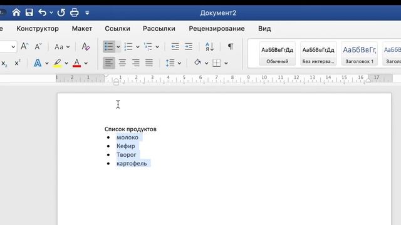Justify the text

149,62
